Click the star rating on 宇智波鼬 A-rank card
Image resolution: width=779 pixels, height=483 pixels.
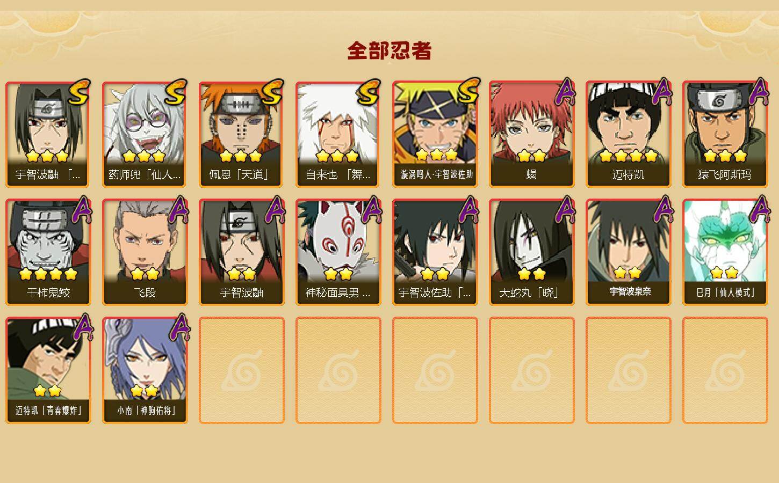pos(241,274)
